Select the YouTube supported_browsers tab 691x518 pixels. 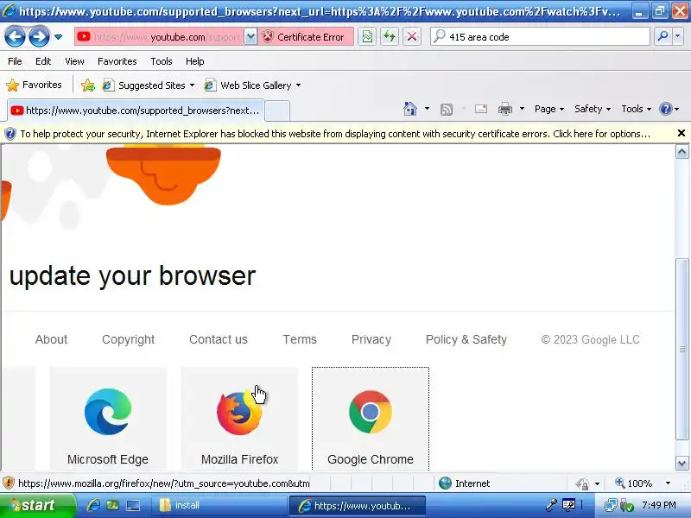tap(136, 111)
